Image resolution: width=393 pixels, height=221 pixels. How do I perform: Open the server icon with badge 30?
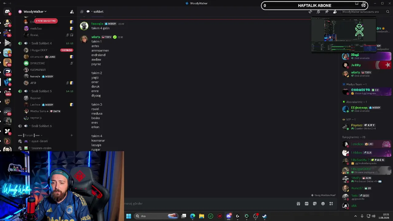pos(7,62)
